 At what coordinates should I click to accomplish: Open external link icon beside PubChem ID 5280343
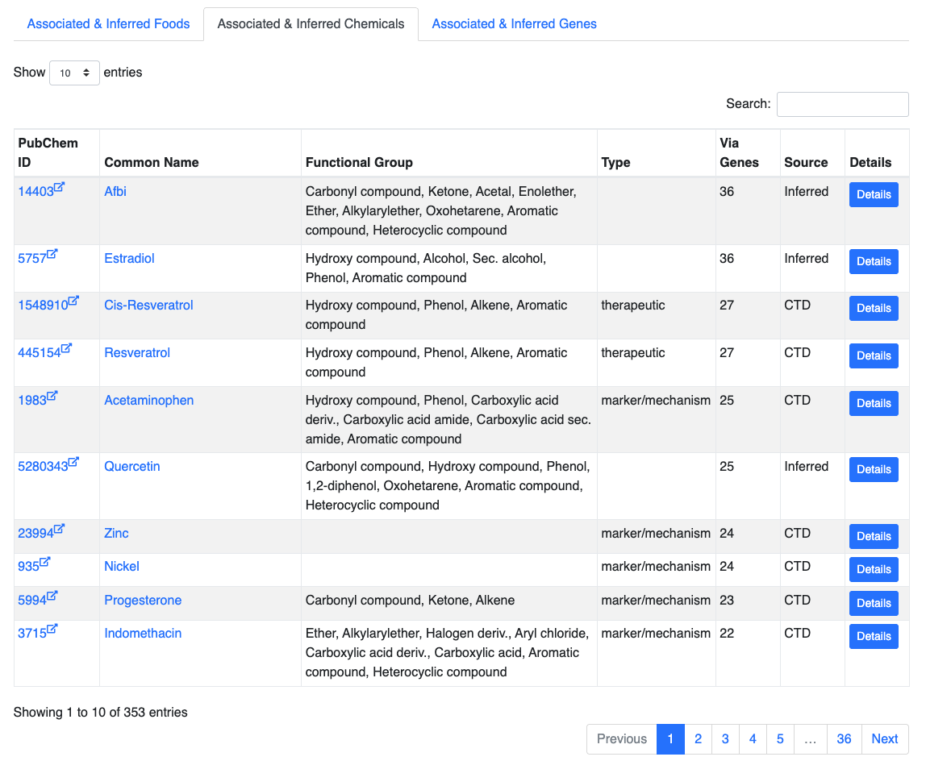[x=73, y=462]
